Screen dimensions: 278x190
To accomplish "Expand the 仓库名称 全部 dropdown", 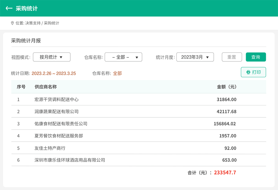I will 123,57.
